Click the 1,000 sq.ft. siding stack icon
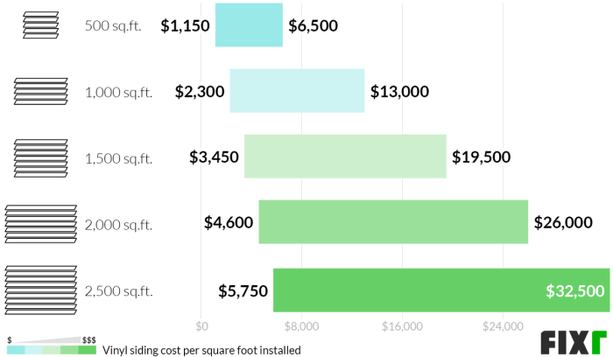This screenshot has height=357, width=613. [x=41, y=91]
